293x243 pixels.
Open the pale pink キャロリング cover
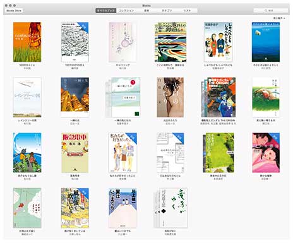pyautogui.click(x=123, y=42)
